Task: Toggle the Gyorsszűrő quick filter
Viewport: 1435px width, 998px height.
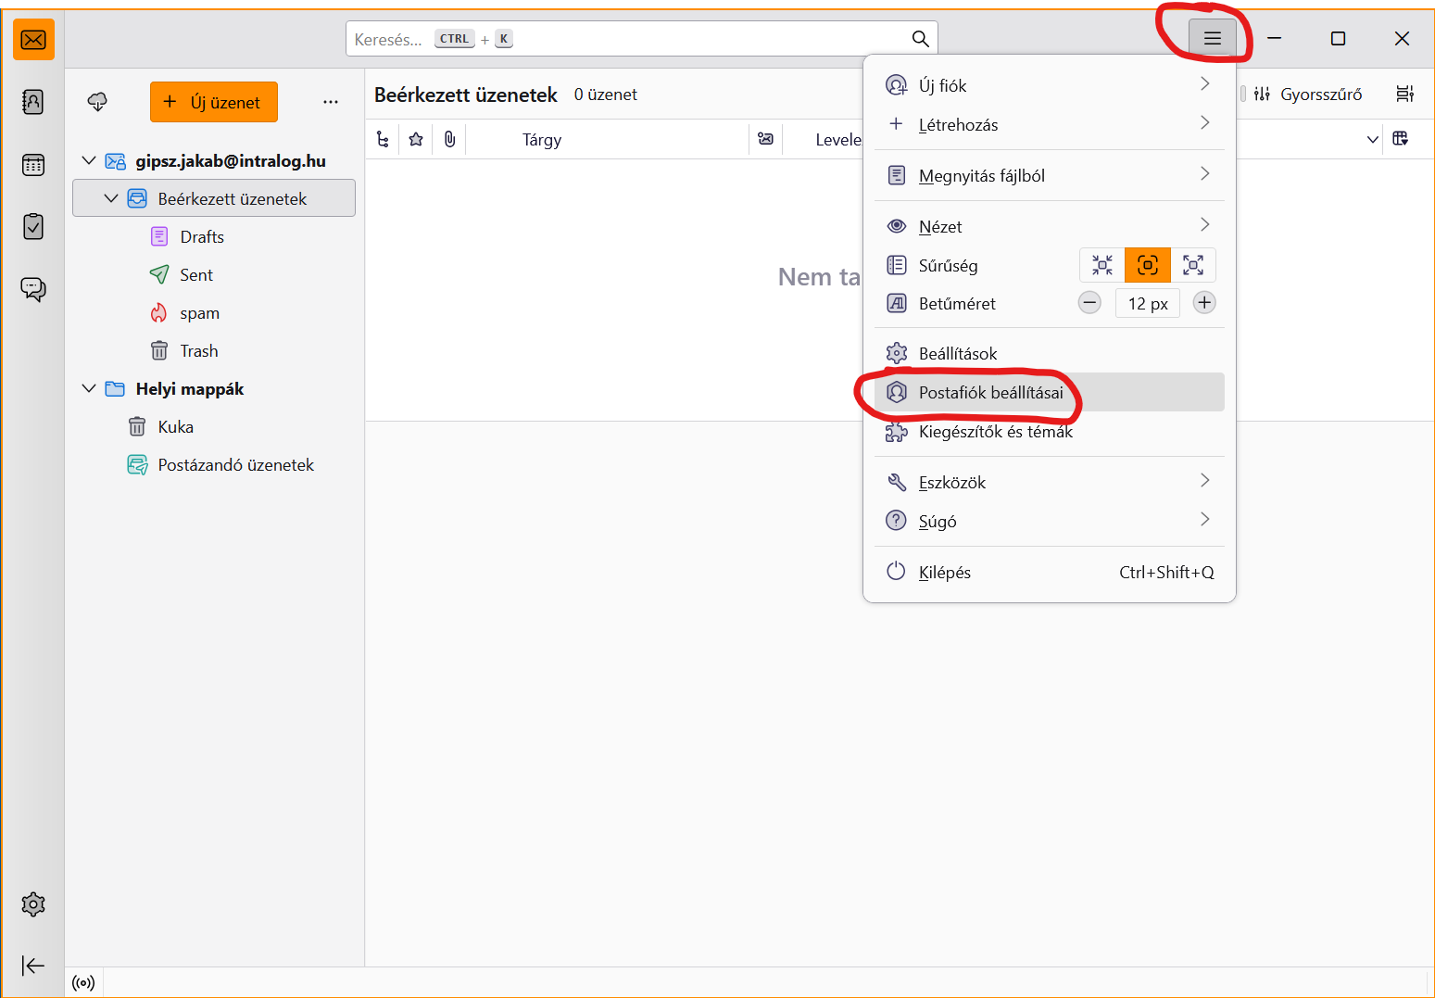Action: coord(1308,95)
